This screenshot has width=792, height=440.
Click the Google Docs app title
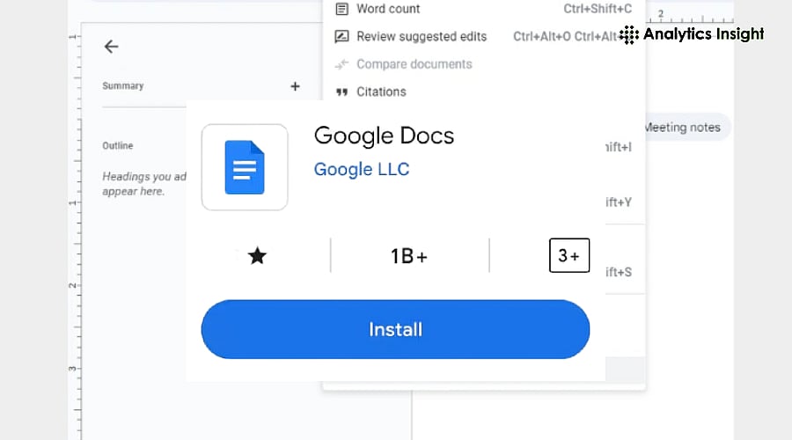[x=384, y=136]
